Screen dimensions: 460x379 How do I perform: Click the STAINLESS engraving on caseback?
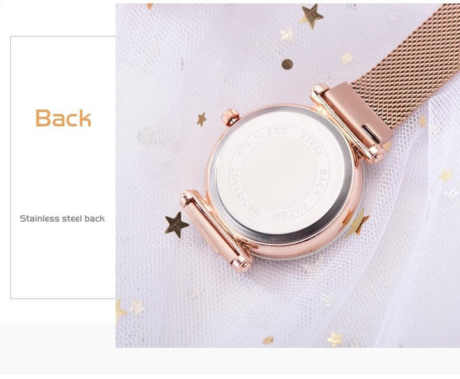pos(261,141)
